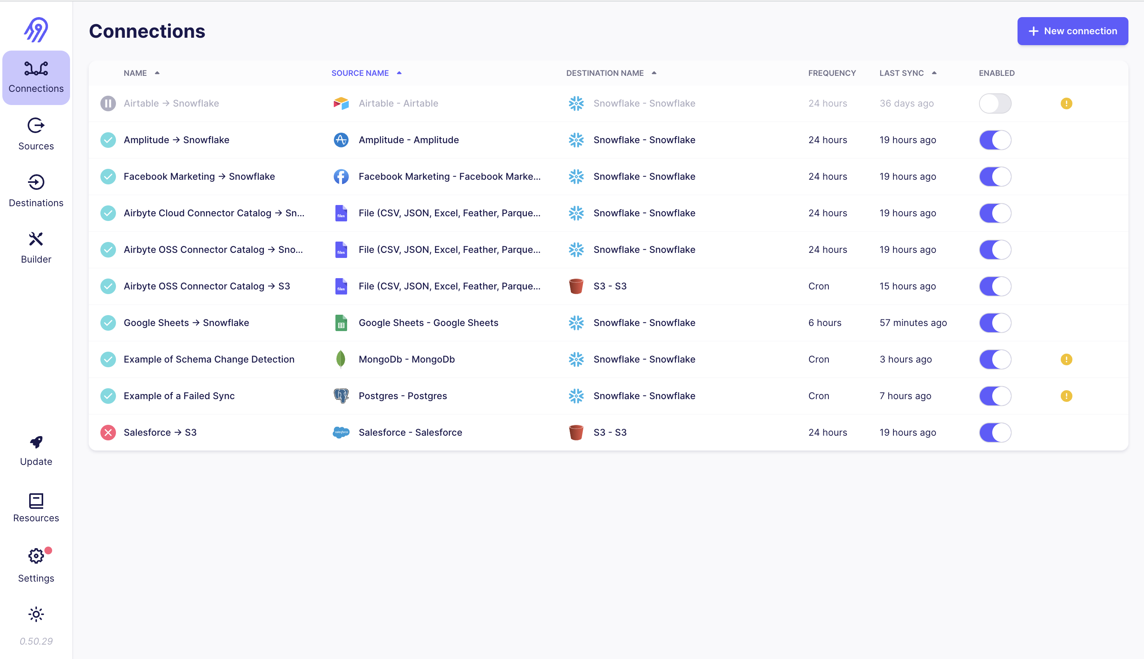Click the MongoDb - MongoDb source name

407,359
